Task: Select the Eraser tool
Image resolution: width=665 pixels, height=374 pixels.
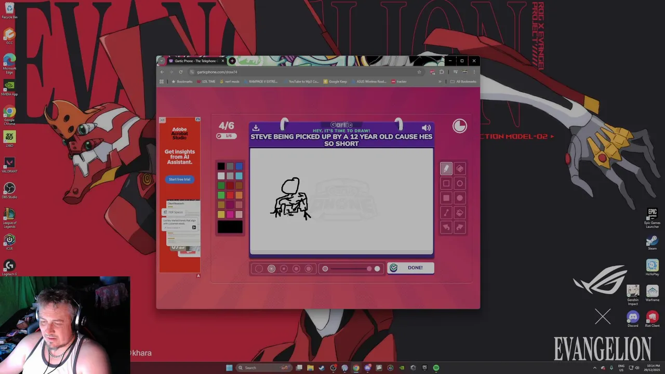Action: [x=460, y=168]
